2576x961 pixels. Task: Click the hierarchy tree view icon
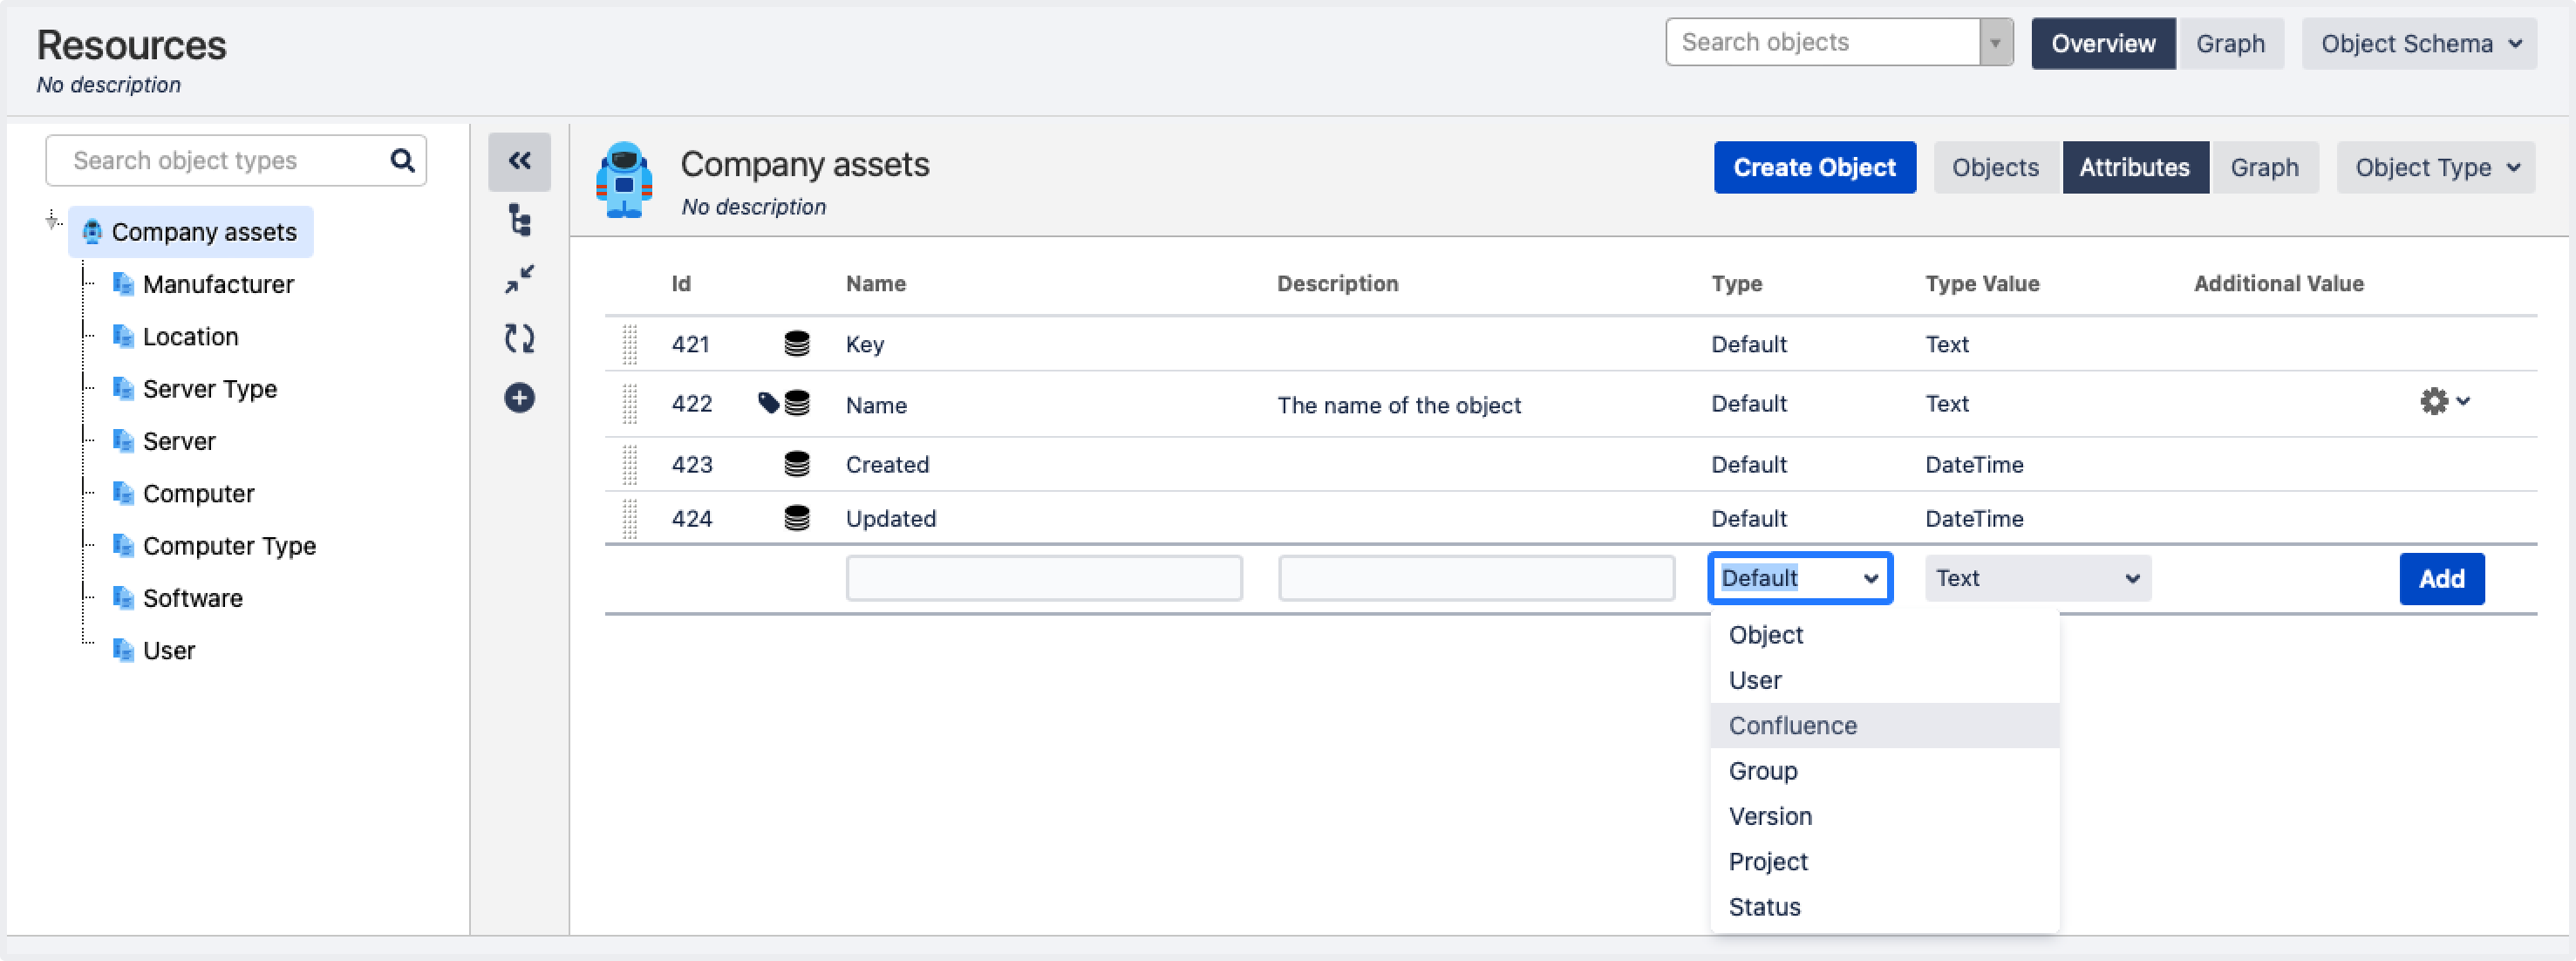tap(519, 220)
